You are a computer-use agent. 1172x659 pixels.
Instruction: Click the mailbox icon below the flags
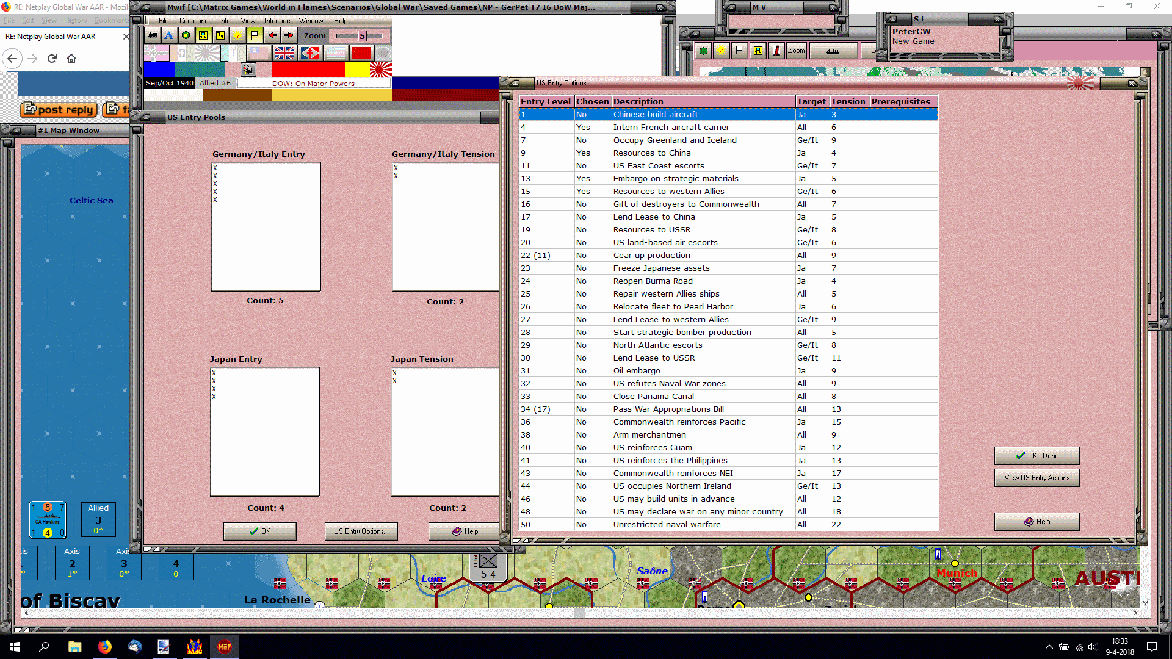coord(248,70)
